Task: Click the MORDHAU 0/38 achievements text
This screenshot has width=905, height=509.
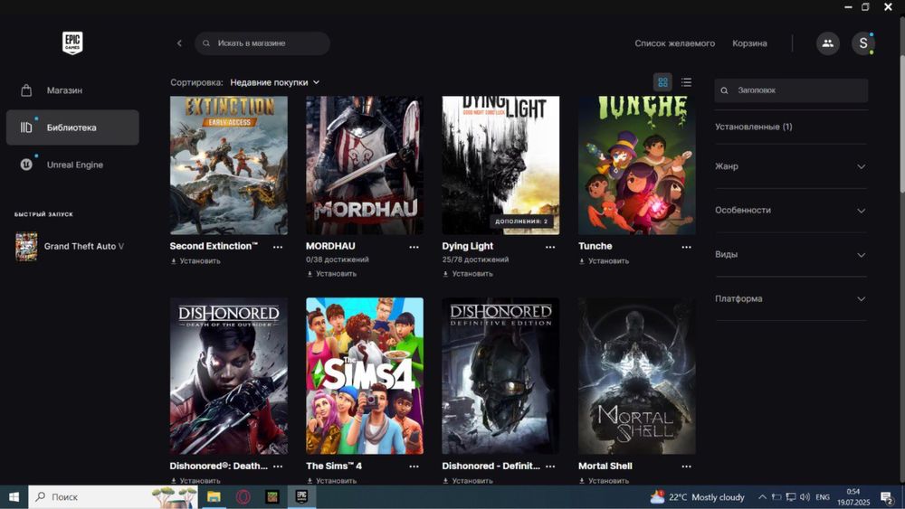Action: click(337, 260)
